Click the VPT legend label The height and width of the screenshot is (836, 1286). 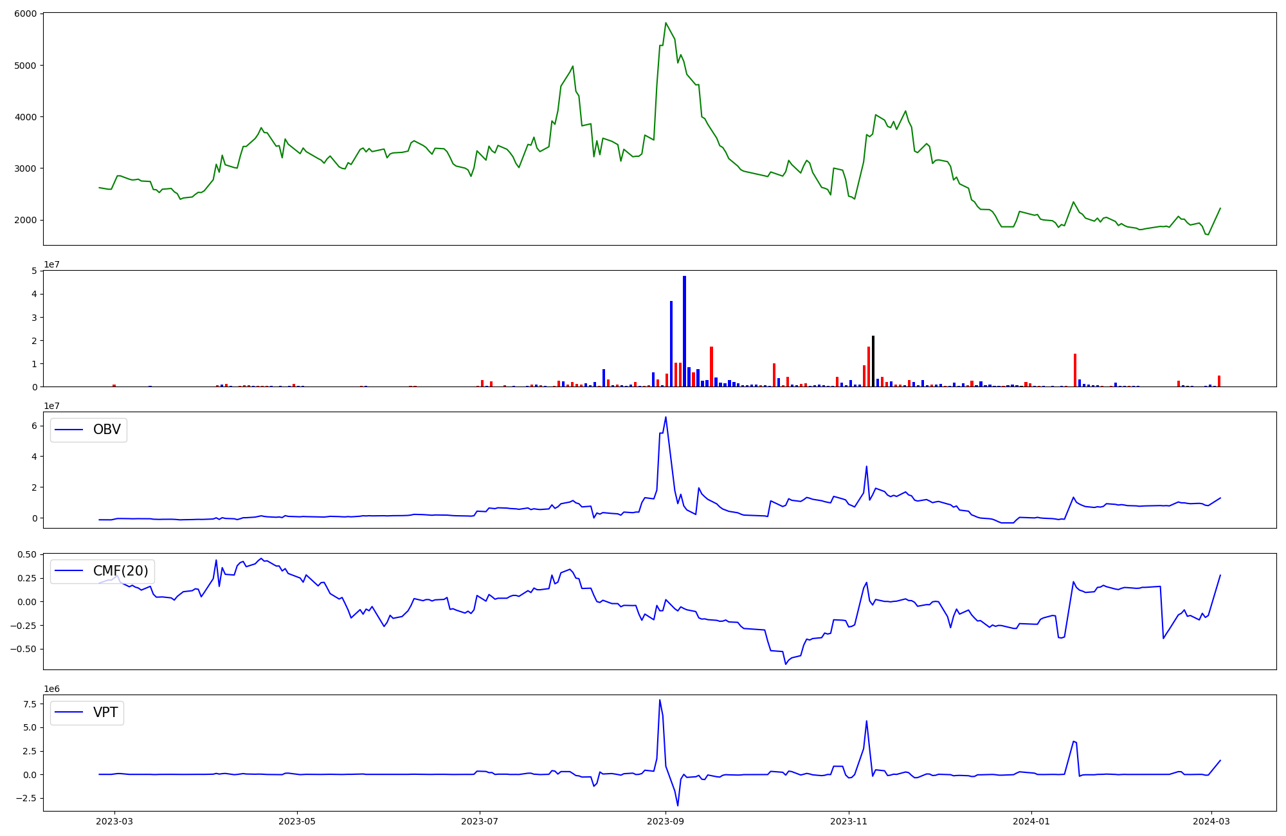[105, 713]
